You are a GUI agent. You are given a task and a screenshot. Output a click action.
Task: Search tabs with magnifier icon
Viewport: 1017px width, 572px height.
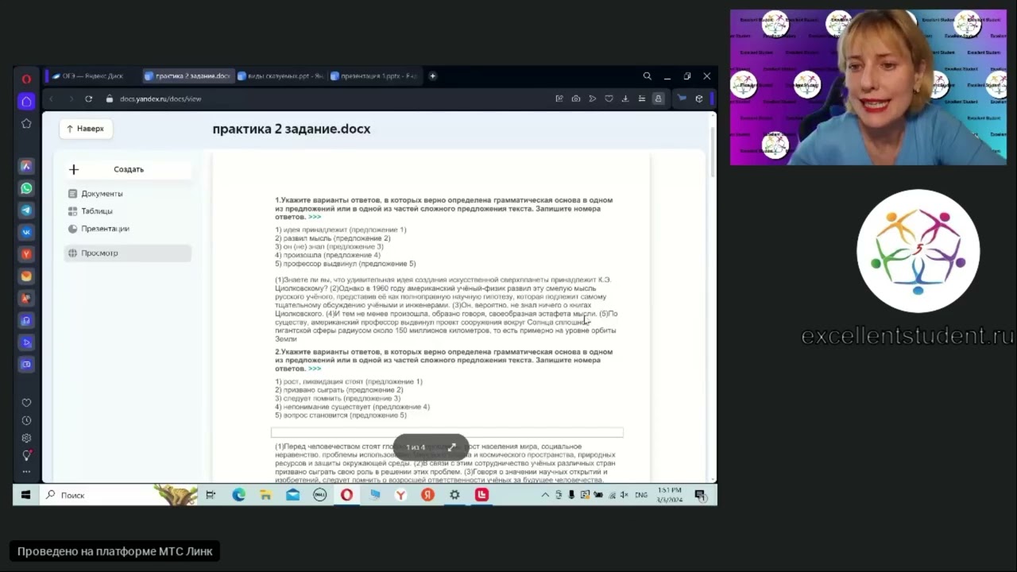point(647,76)
